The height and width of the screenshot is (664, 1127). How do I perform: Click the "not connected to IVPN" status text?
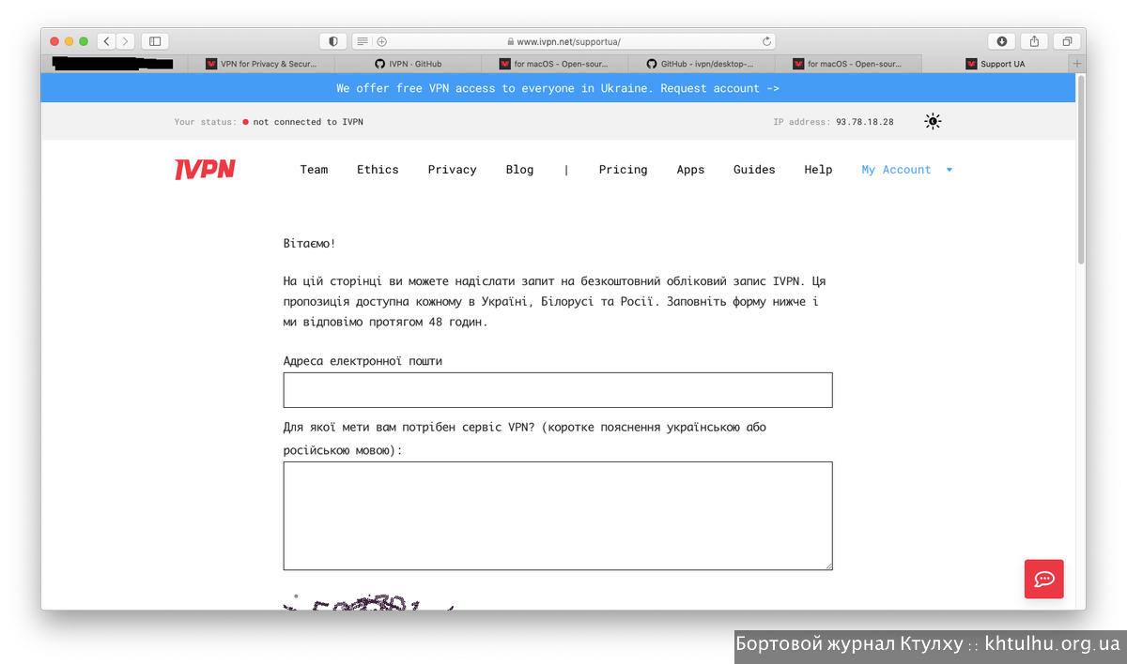[308, 122]
